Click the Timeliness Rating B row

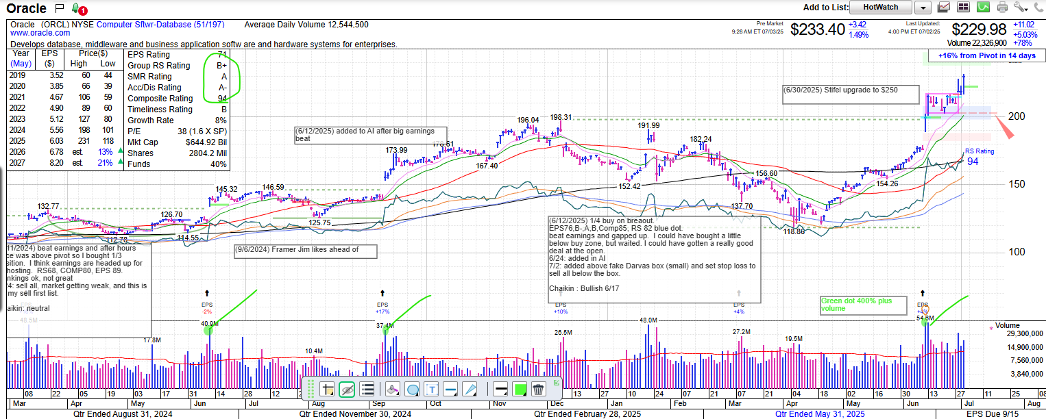coord(177,110)
